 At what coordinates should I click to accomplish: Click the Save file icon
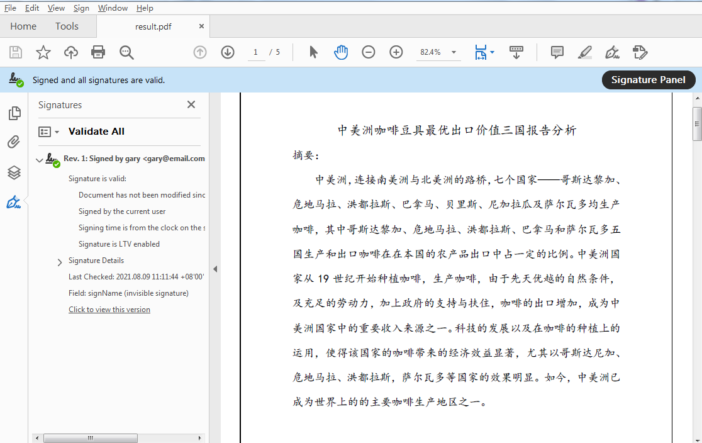point(16,52)
